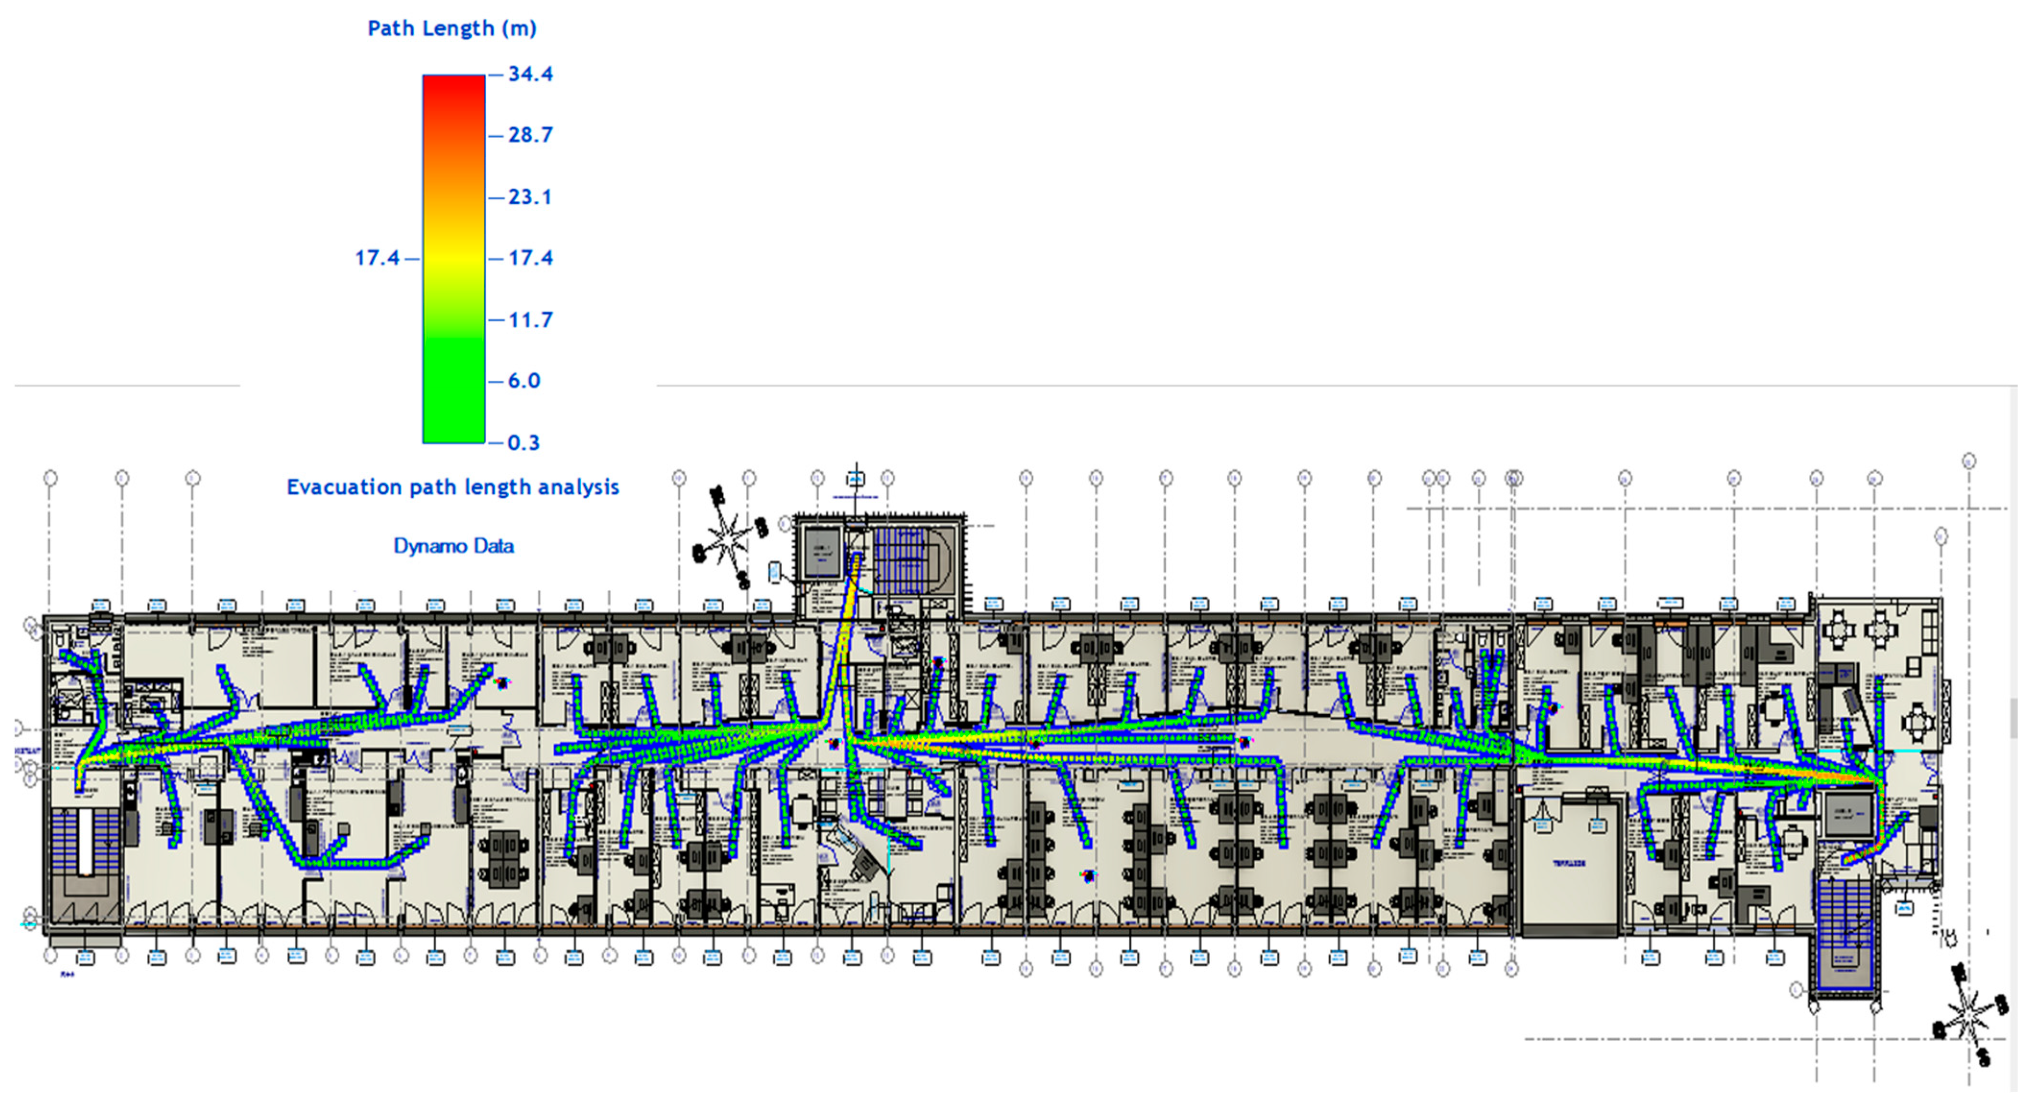Select the Path Length (m) legend title

pyautogui.click(x=452, y=28)
